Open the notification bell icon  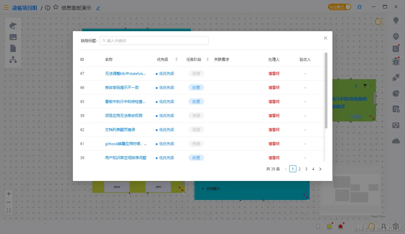point(318,226)
